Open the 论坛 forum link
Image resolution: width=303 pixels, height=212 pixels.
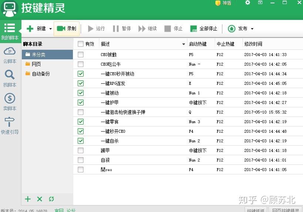[71, 211]
